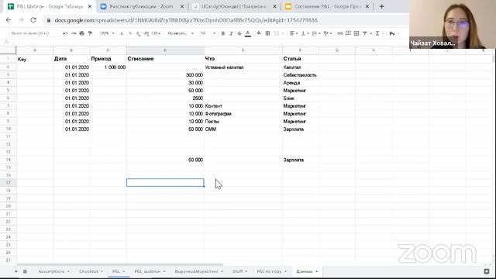Open vertical align options
The height and width of the screenshot is (279, 496).
pyautogui.click(x=305, y=33)
